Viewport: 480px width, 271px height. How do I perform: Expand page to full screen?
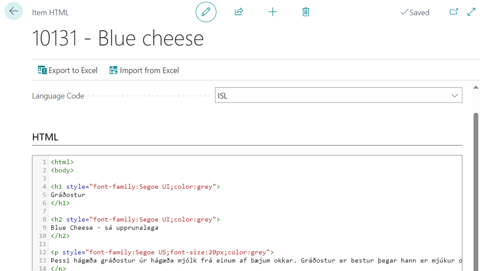(471, 12)
